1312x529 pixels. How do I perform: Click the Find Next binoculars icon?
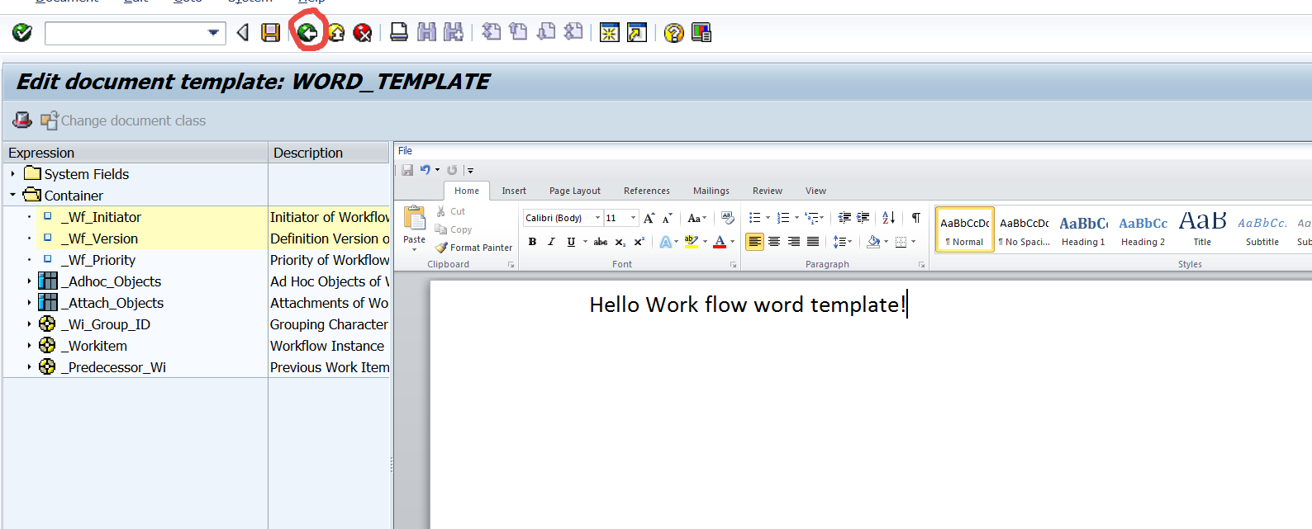tap(453, 32)
